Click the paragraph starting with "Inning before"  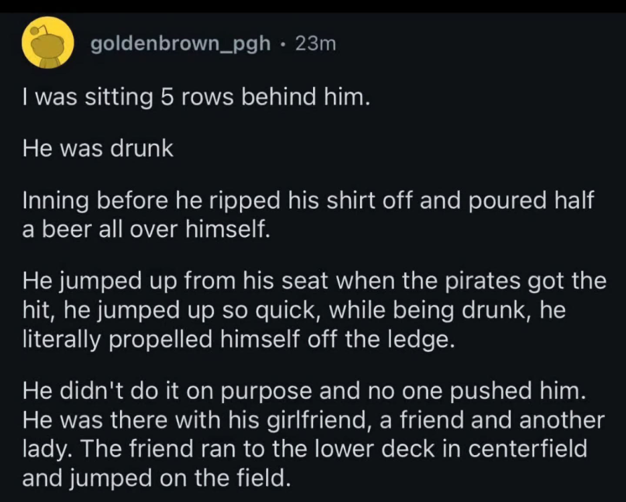tap(308, 201)
